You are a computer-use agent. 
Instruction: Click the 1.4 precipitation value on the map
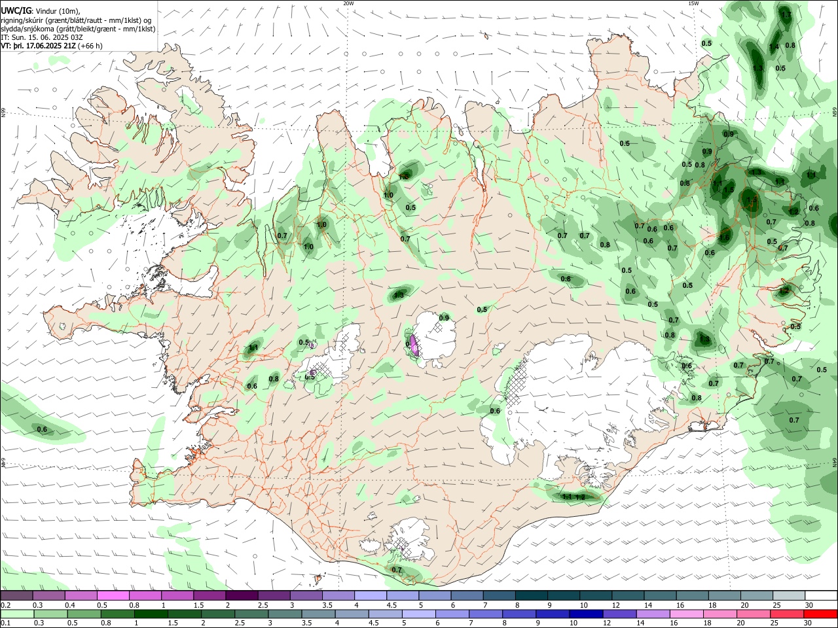point(774,47)
